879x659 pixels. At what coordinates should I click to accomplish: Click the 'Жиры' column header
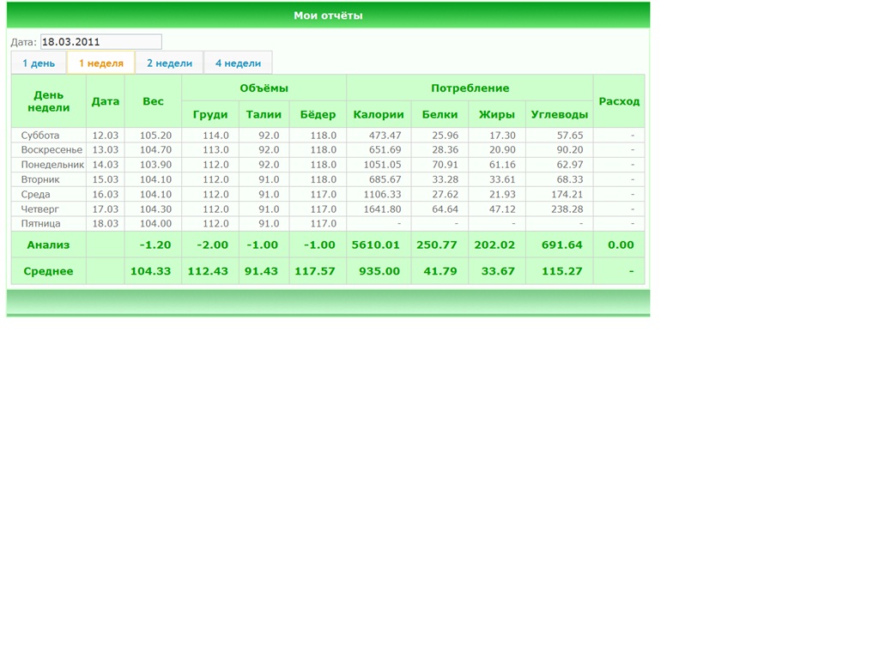pos(497,114)
